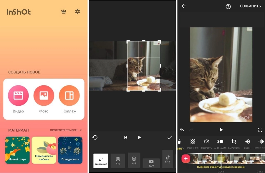Jump to video start in crop screen
The width and height of the screenshot is (265, 173).
coord(125,137)
